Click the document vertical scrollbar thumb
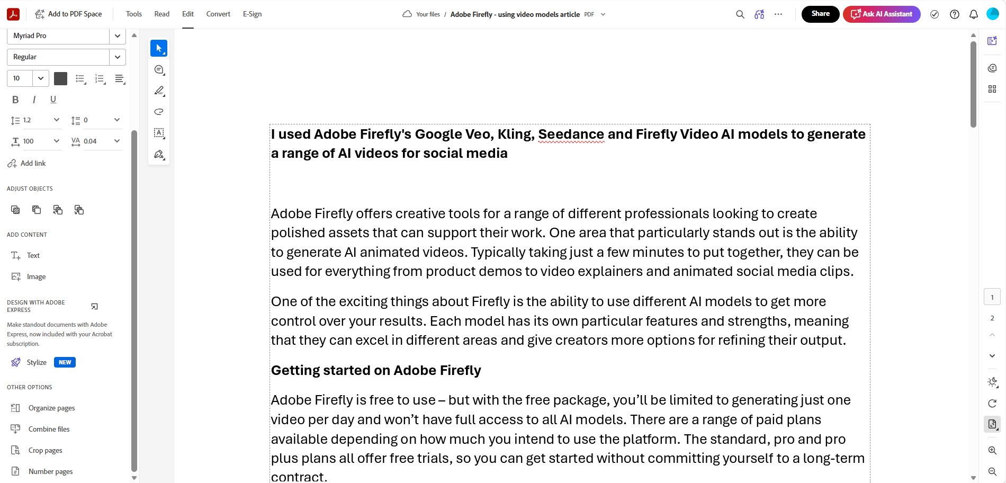The width and height of the screenshot is (1006, 483). [x=973, y=84]
